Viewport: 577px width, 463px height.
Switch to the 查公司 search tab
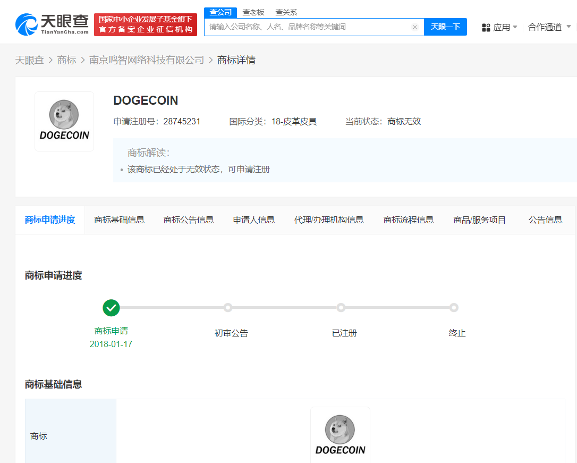(220, 12)
